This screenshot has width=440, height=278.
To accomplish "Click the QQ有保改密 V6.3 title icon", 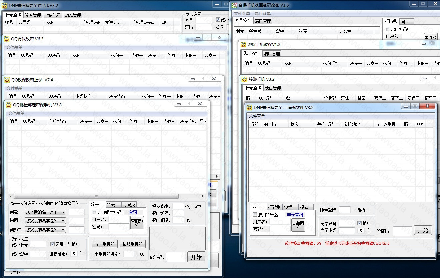I will [x=7, y=39].
